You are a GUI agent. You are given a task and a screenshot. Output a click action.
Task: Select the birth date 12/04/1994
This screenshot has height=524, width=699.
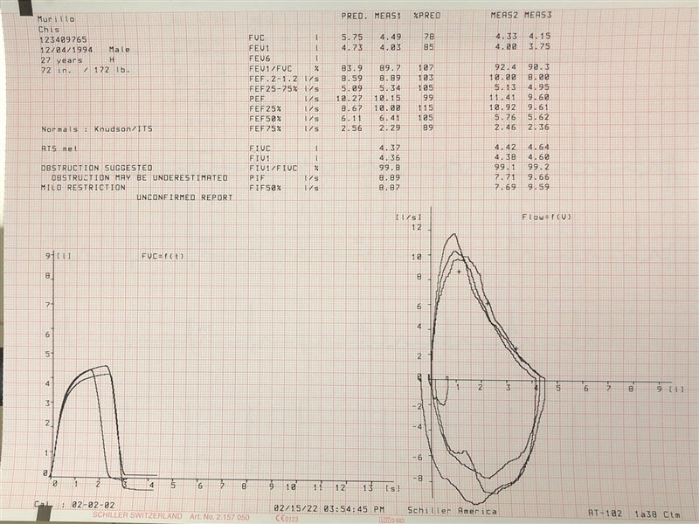(x=65, y=51)
